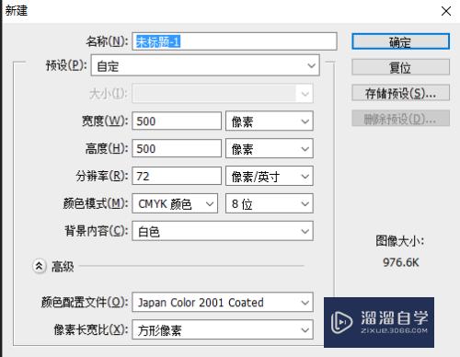Image resolution: width=460 pixels, height=357 pixels.
Task: Click the greyed 删除预设(D)... button
Action: [400, 119]
